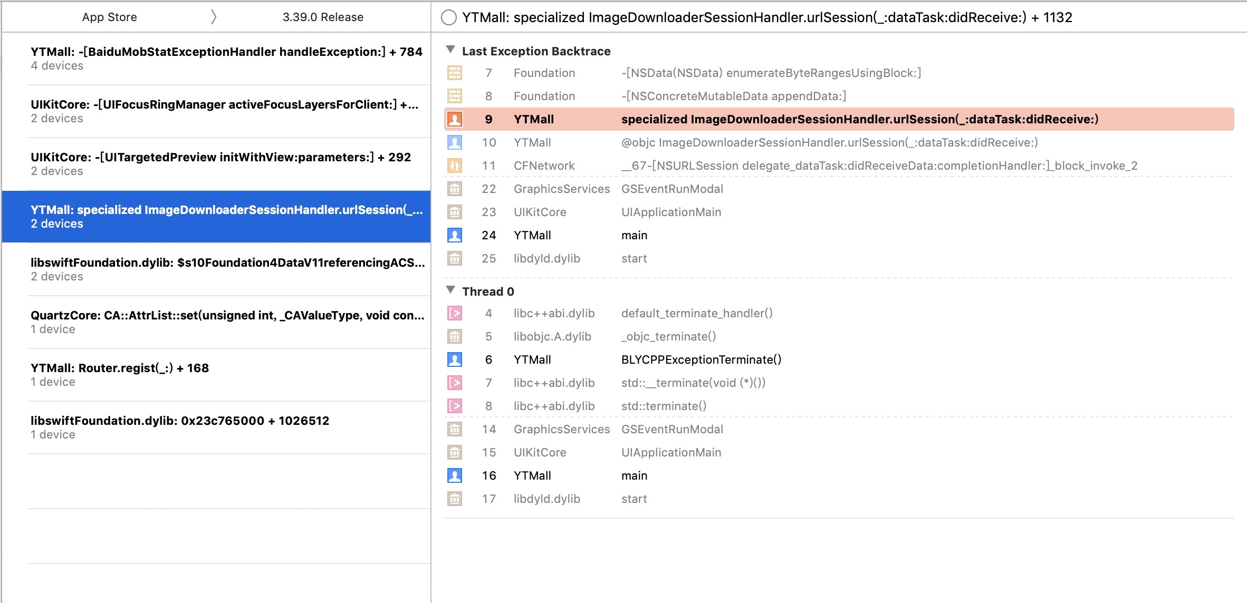Select the App Store path item
This screenshot has height=603, width=1247.
point(109,17)
